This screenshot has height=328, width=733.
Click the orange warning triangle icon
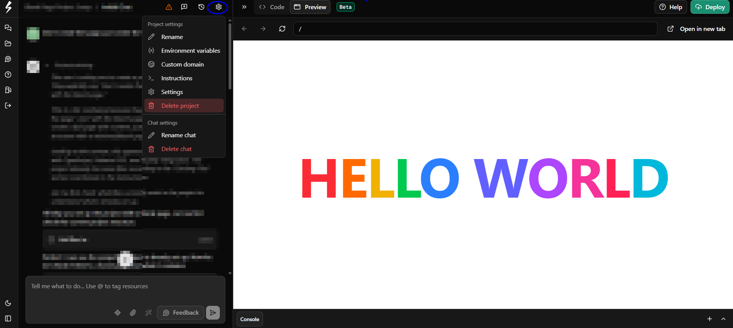click(x=169, y=7)
